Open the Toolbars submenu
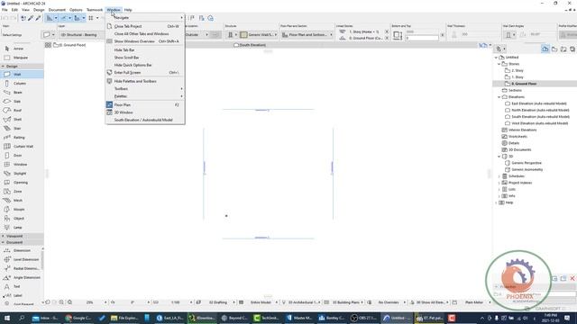This screenshot has width=577, height=324. click(145, 89)
